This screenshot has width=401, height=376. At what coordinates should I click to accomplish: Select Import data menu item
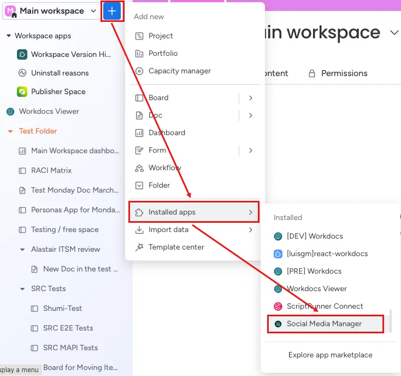pos(195,230)
